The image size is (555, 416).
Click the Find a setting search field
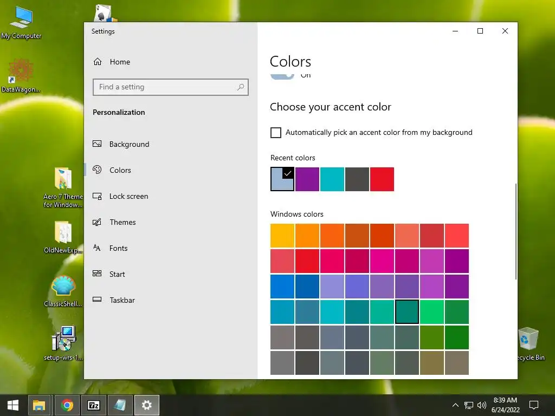point(171,87)
